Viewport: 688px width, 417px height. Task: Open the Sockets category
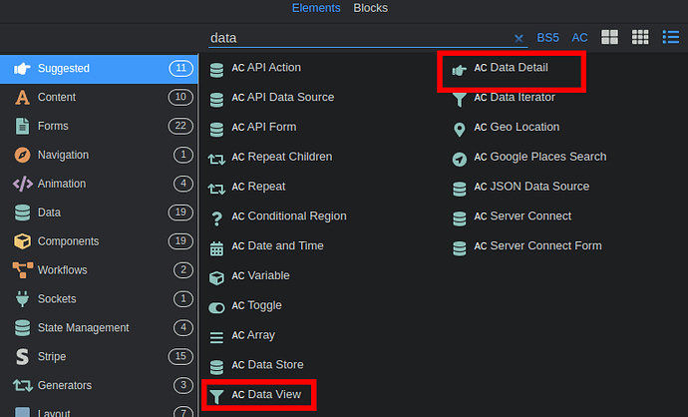(99, 299)
